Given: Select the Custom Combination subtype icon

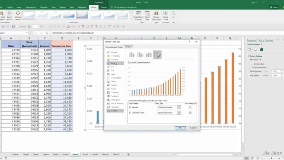Looking at the screenshot, I should pos(157,55).
